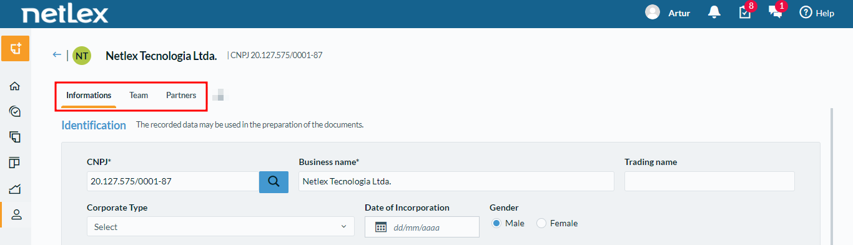Open the Artur user avatar menu
The width and height of the screenshot is (853, 245).
pos(653,12)
